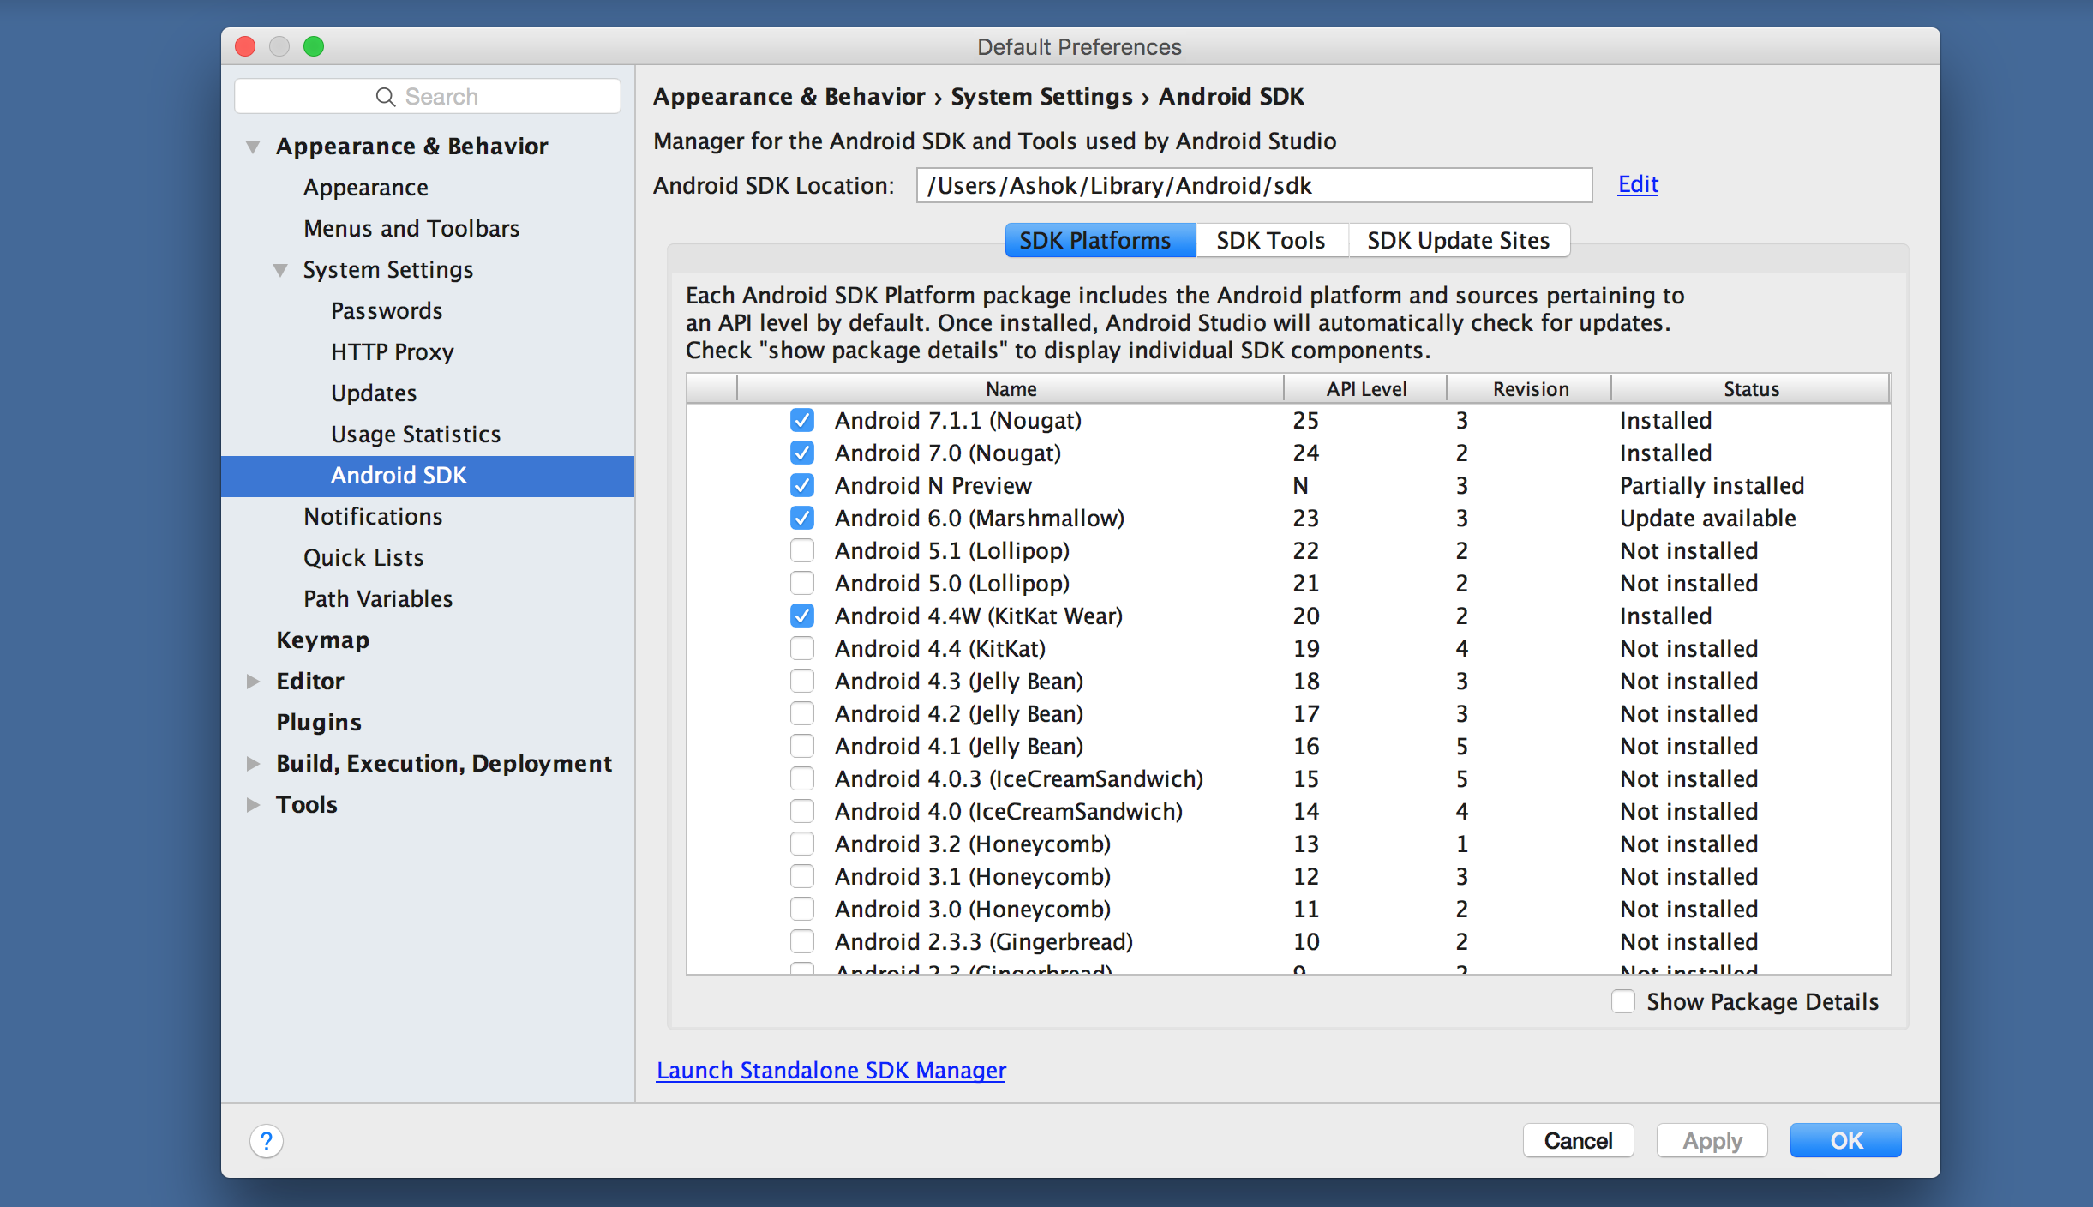Select HTTP Proxy settings
2093x1207 pixels.
coord(393,352)
